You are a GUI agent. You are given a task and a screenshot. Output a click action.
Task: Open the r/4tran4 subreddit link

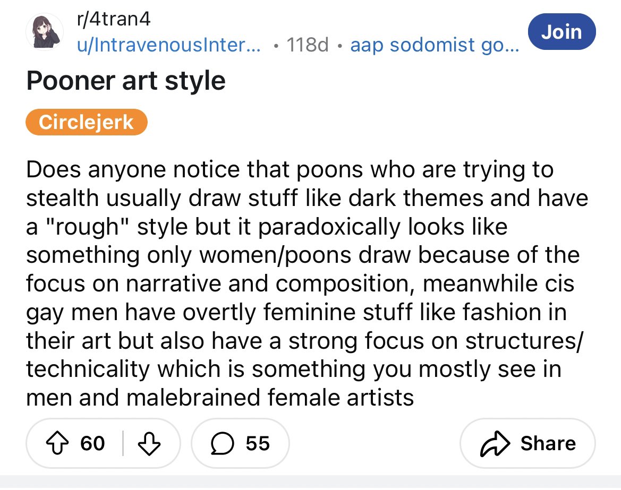[113, 20]
